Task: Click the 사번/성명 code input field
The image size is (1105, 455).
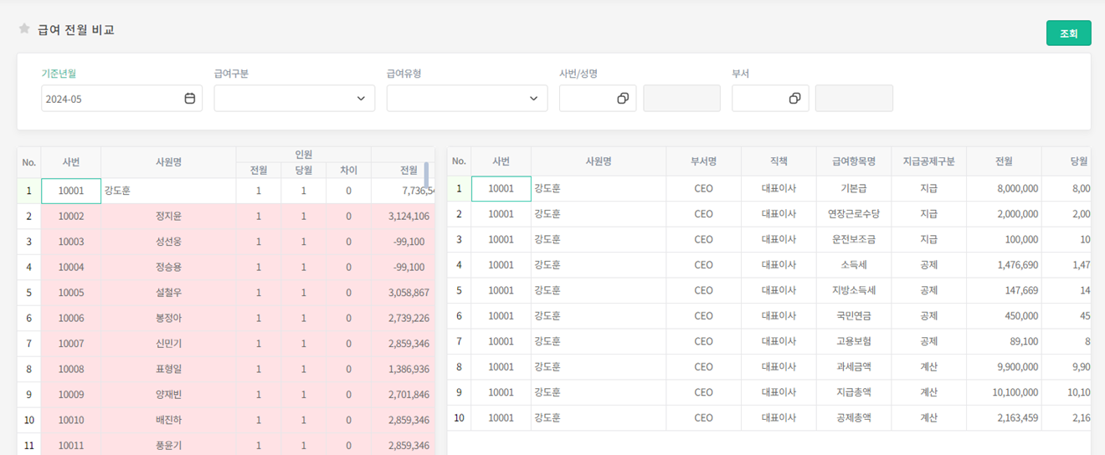Action: tap(586, 99)
